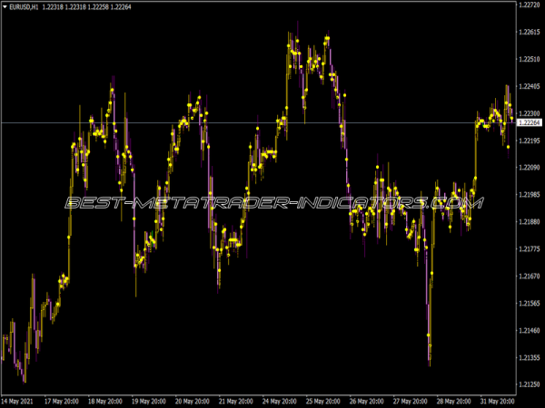Click the 1.21985 level on price scale
The image size is (545, 408).
[x=528, y=194]
